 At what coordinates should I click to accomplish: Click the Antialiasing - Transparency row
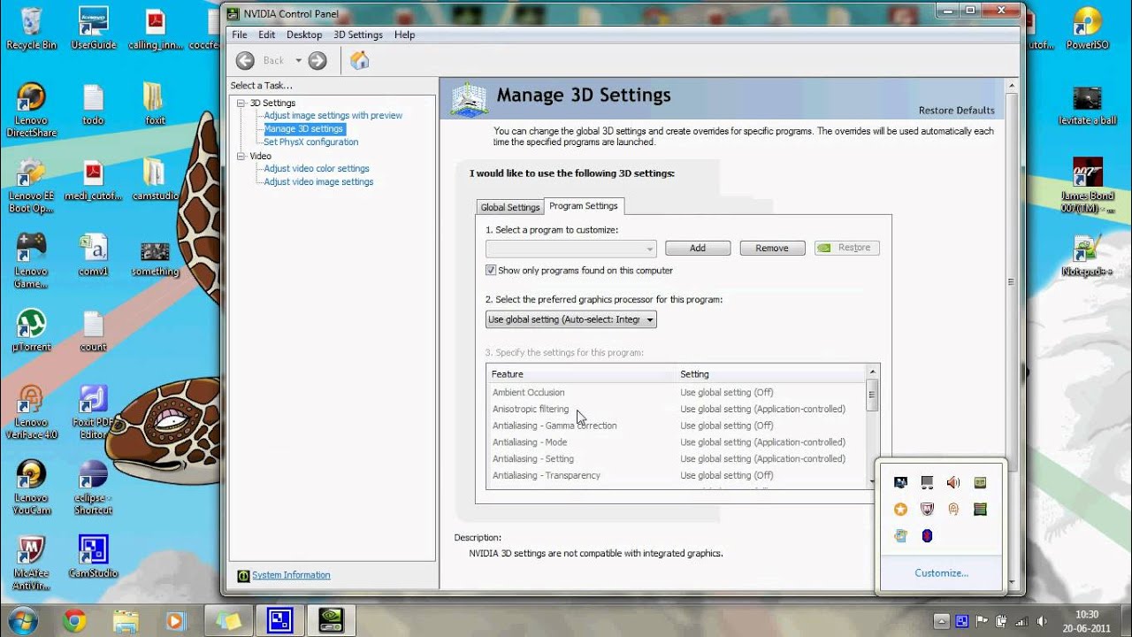(x=676, y=475)
